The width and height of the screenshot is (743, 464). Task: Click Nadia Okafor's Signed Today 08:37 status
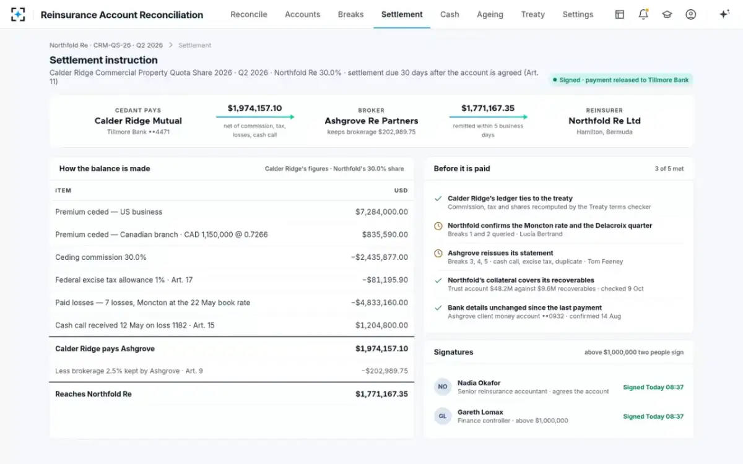(x=653, y=387)
